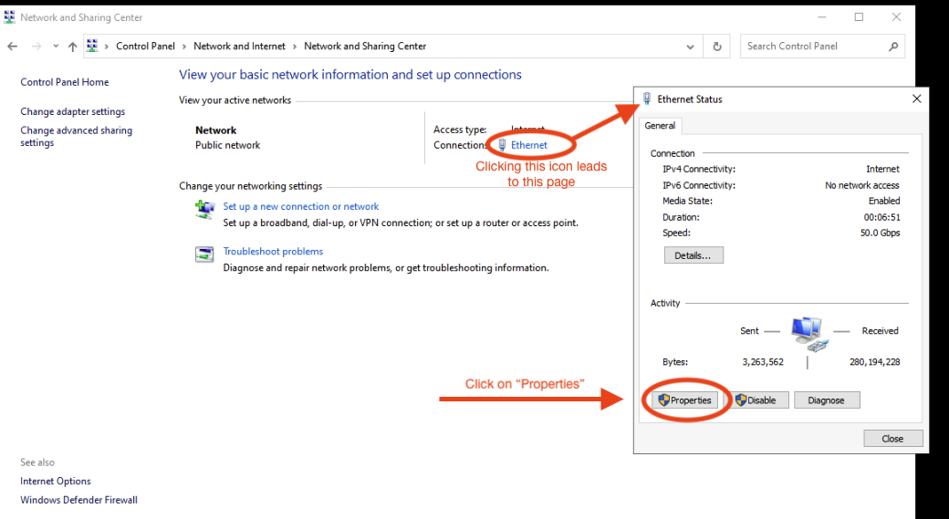This screenshot has height=519, width=949.
Task: Expand address bar history dropdown
Action: (x=690, y=47)
